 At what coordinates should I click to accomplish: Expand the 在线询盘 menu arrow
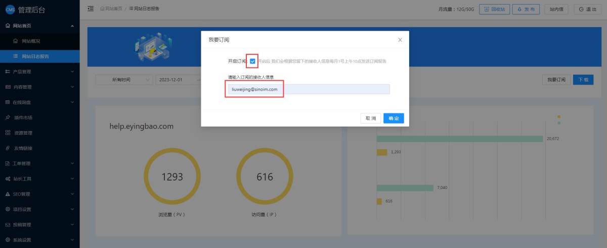[x=72, y=102]
